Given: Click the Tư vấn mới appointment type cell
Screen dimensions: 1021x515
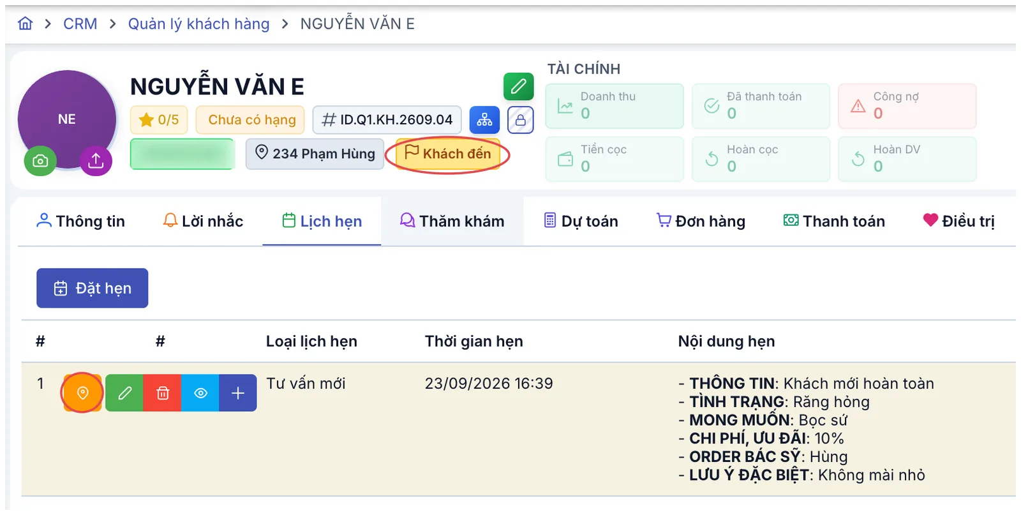Looking at the screenshot, I should [306, 384].
